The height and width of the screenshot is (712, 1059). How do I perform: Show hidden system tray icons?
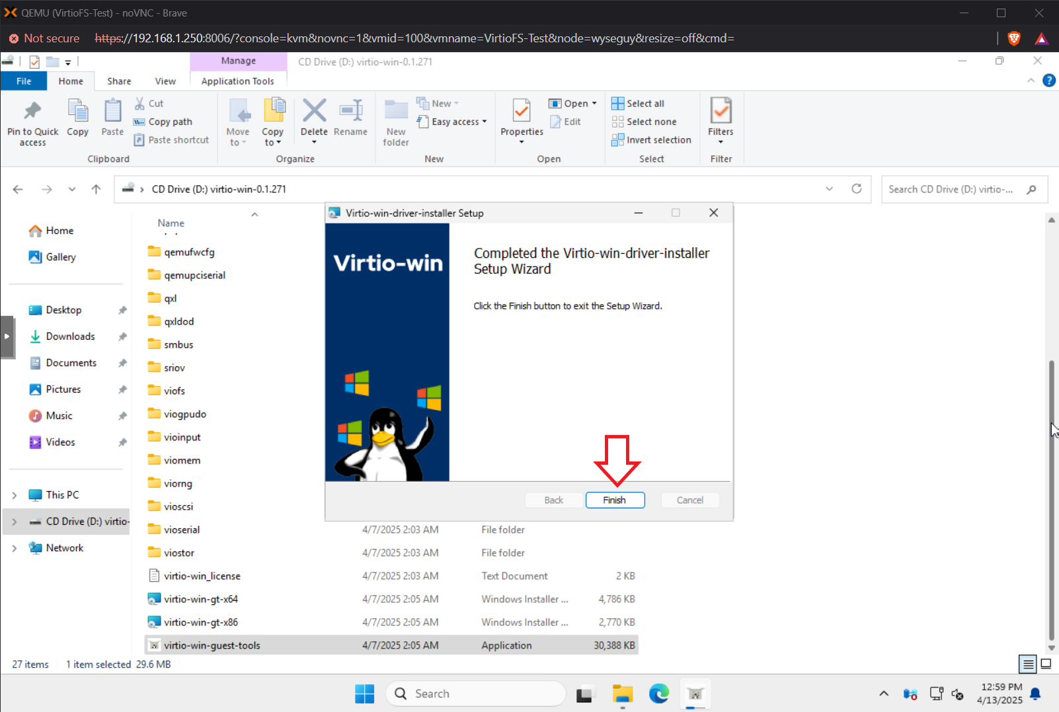point(883,693)
